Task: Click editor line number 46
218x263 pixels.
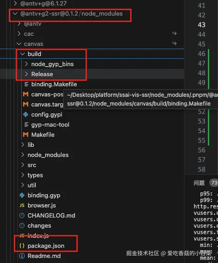Action: tap(201, 54)
